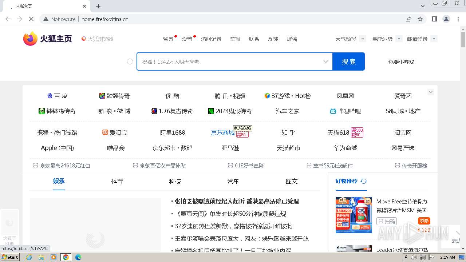This screenshot has width=466, height=262.
Task: Expand the 天气预报 dropdown
Action: (x=362, y=39)
